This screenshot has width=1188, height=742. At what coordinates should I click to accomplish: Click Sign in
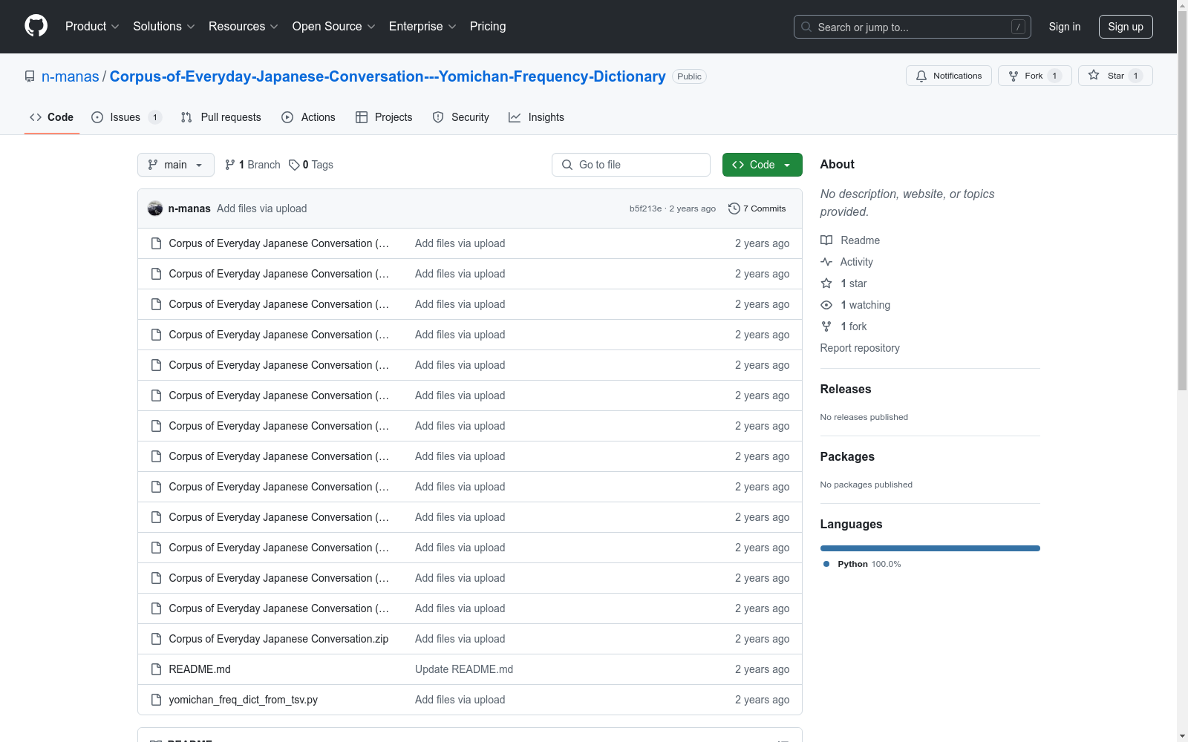(x=1065, y=27)
